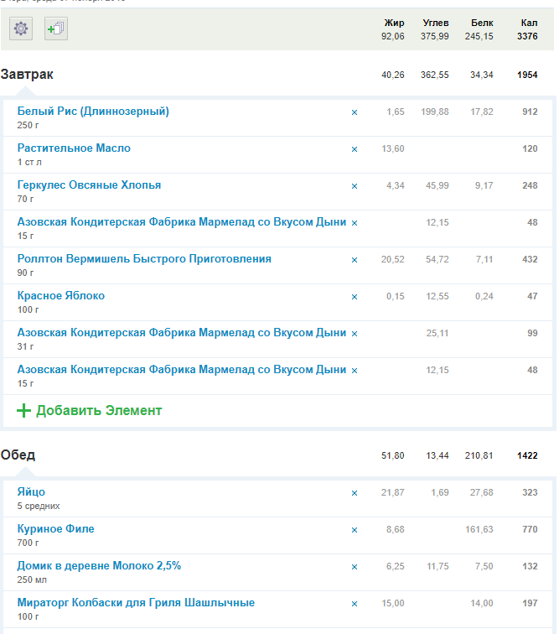Screen dimensions: 559x634
Task: Remove Белый Рис with its x icon
Action: (x=354, y=112)
